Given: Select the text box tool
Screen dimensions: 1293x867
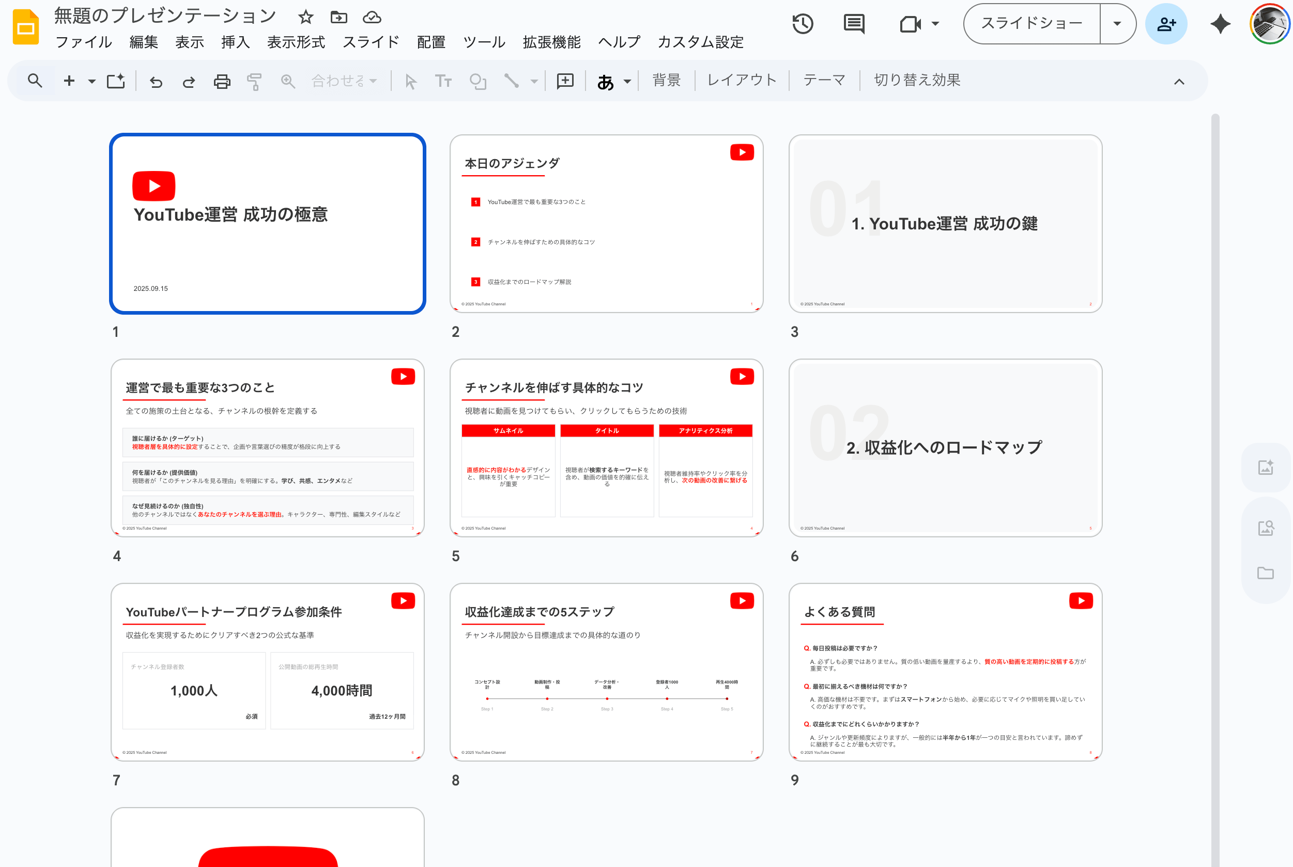Looking at the screenshot, I should (x=443, y=81).
